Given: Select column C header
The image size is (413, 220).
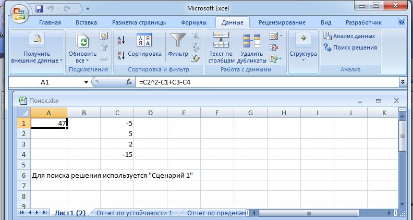Looking at the screenshot, I should pyautogui.click(x=117, y=113).
